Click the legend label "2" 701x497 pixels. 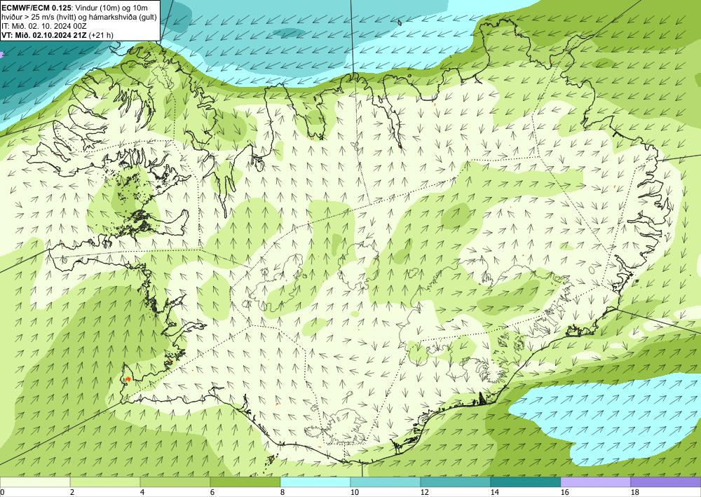(x=72, y=493)
